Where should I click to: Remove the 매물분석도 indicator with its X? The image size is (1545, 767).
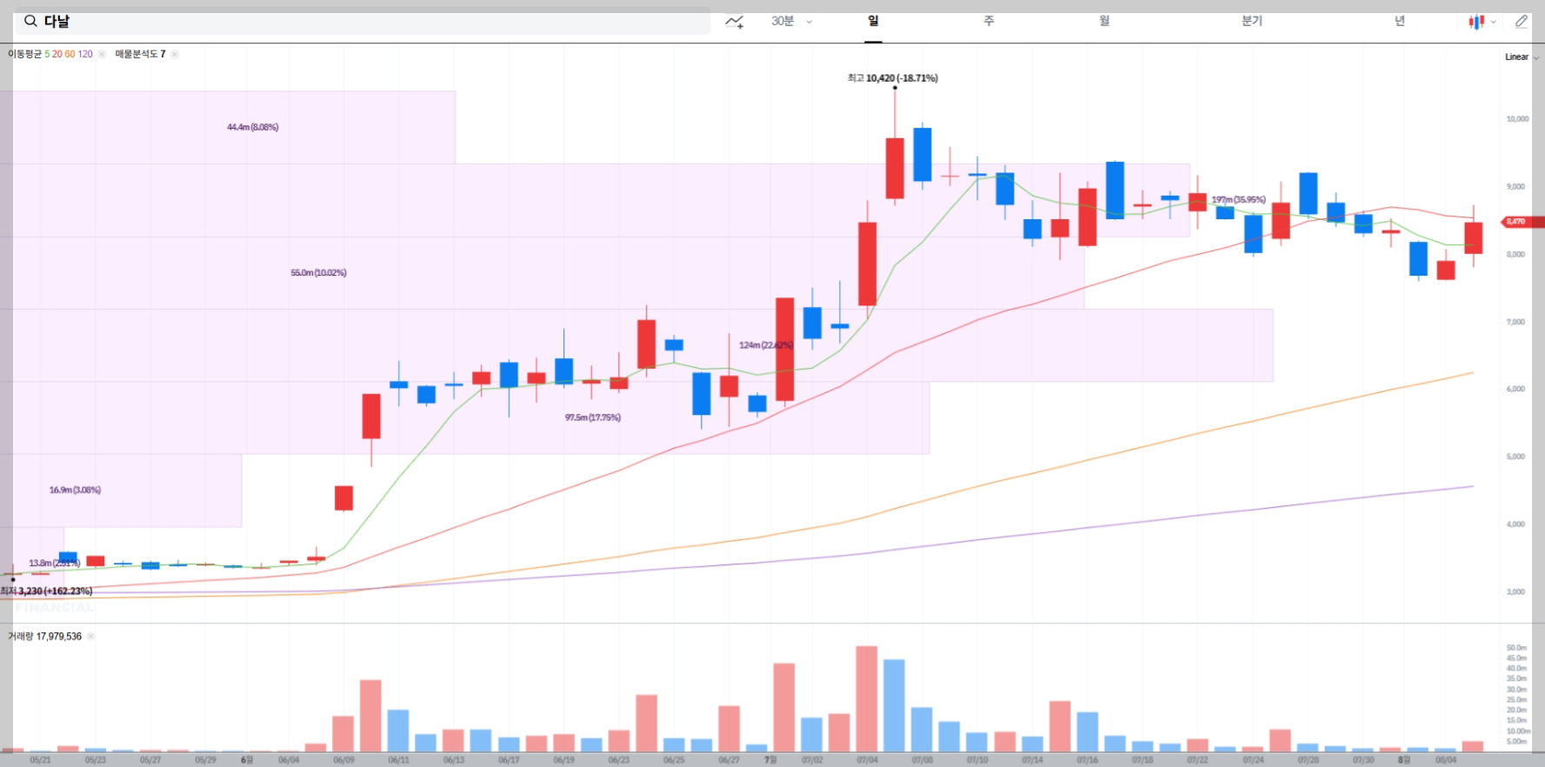[175, 54]
